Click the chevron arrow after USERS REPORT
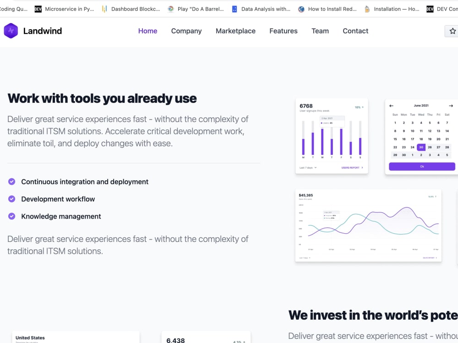458x343 pixels. point(362,167)
